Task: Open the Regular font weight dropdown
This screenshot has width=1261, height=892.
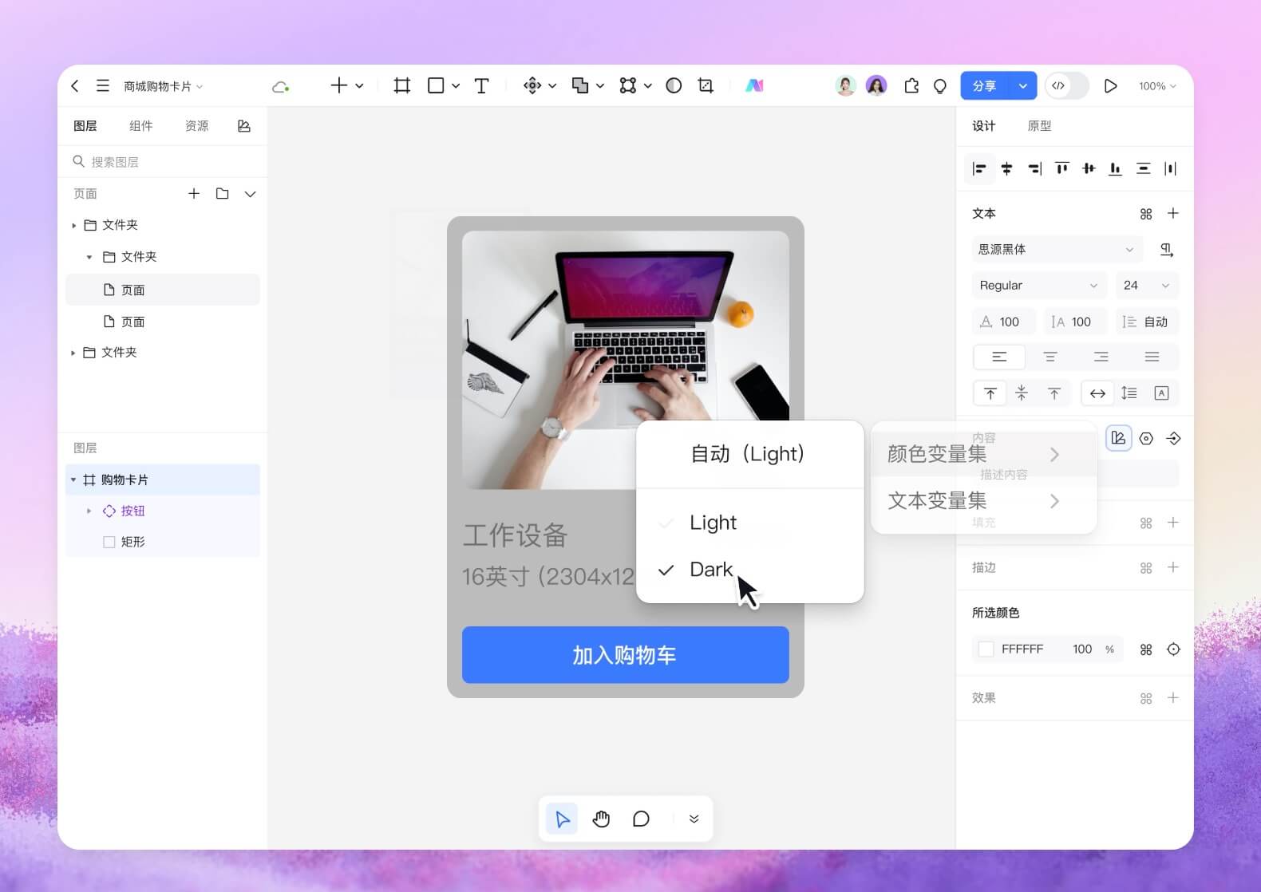Action: tap(1039, 286)
